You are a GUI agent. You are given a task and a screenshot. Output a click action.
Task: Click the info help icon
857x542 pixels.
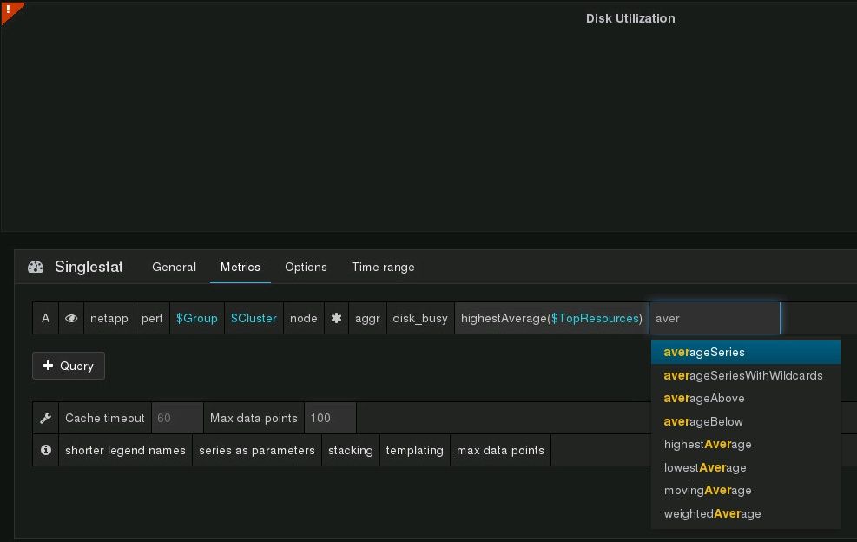46,451
